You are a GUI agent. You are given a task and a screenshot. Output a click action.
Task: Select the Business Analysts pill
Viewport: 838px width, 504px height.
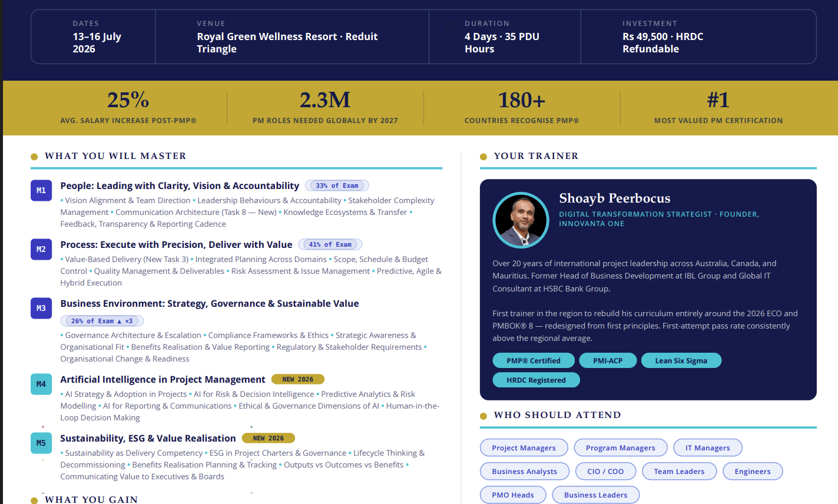coord(525,471)
